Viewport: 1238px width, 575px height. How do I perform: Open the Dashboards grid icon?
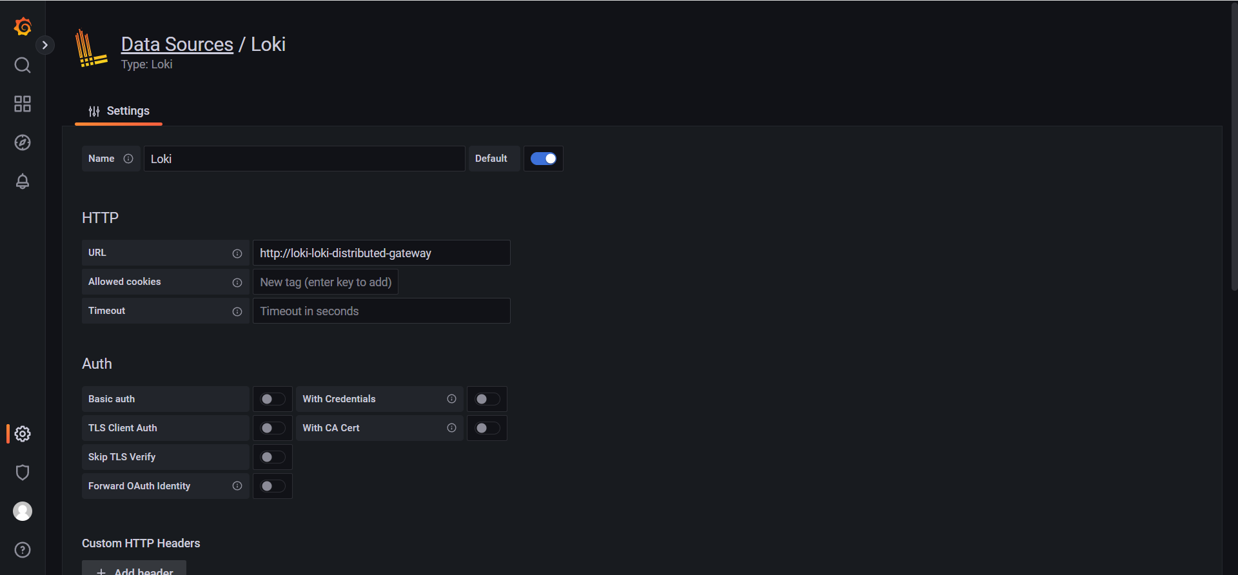[23, 104]
